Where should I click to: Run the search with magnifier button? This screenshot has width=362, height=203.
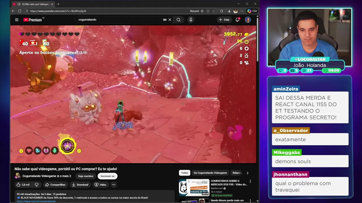click(178, 20)
